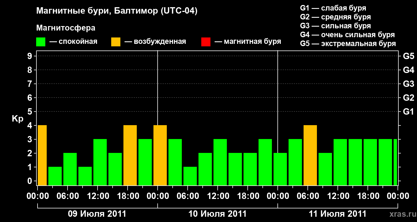Click the '12:00' time label for 09 Июля

point(98,196)
